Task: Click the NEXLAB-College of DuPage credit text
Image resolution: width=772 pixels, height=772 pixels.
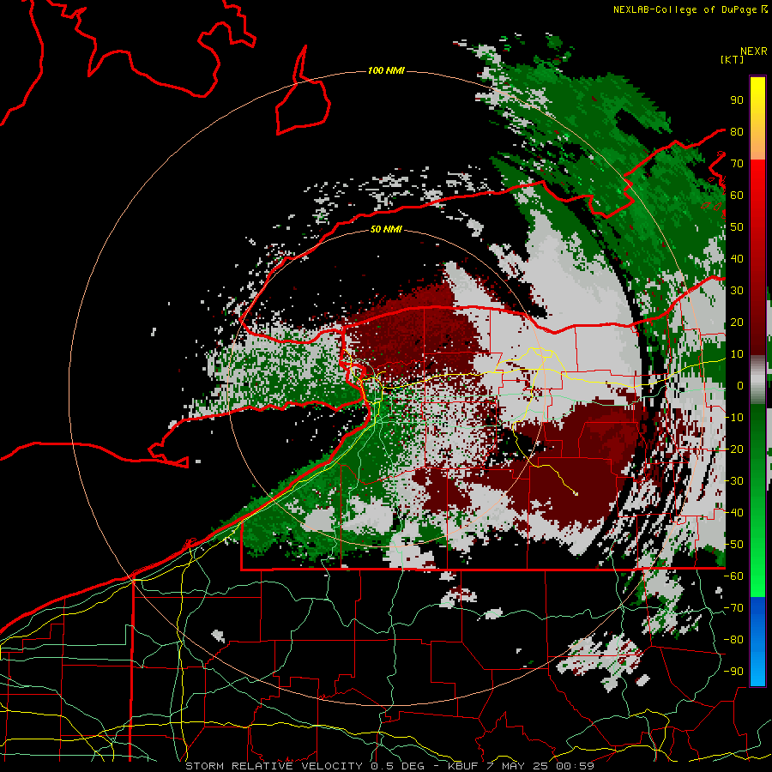Action: (690, 9)
